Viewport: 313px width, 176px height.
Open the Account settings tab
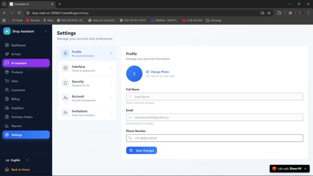tap(87, 98)
